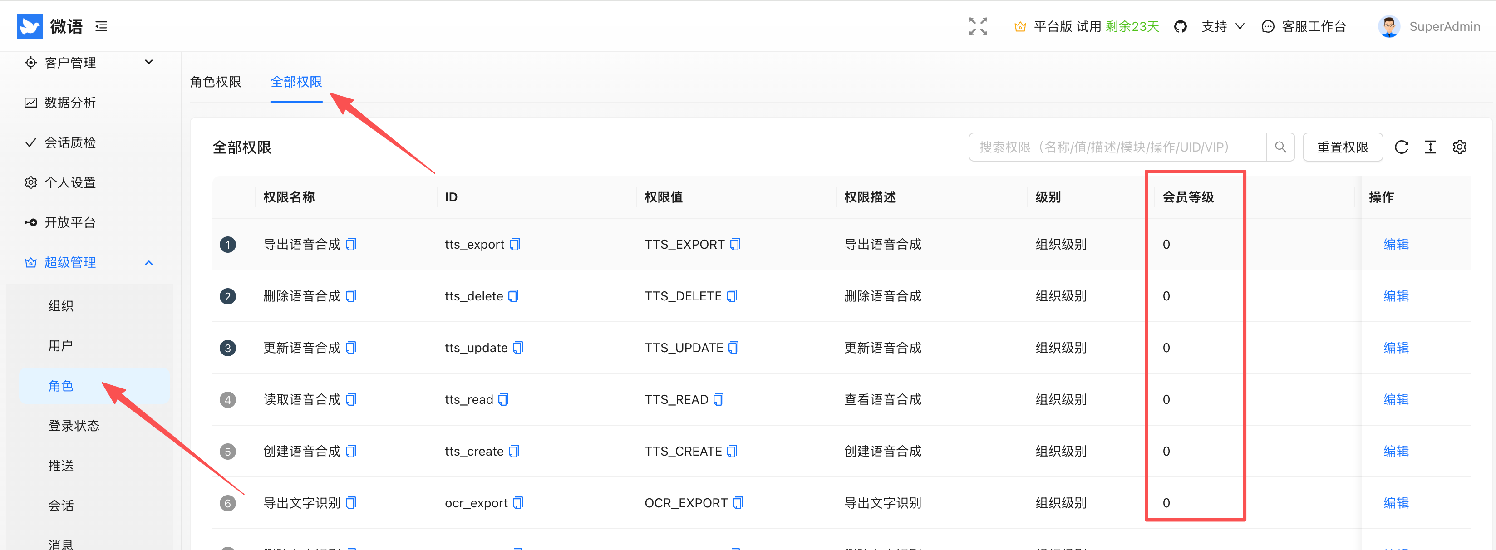This screenshot has height=550, width=1496.
Task: Expand the 客户管理 menu chevron
Action: [149, 62]
